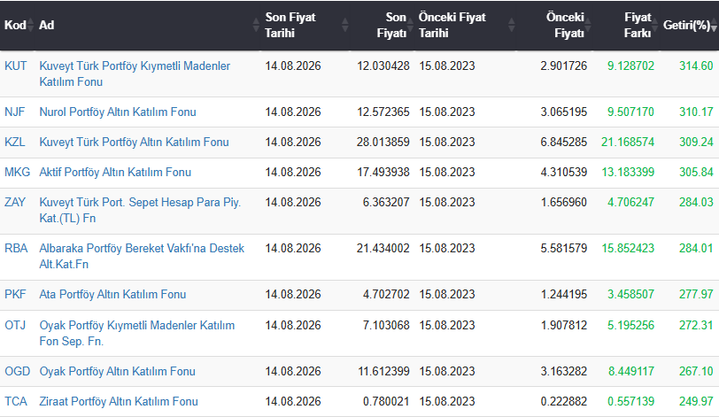The image size is (719, 417).
Task: Select OGD previous price 3.163282
Action: click(x=563, y=371)
